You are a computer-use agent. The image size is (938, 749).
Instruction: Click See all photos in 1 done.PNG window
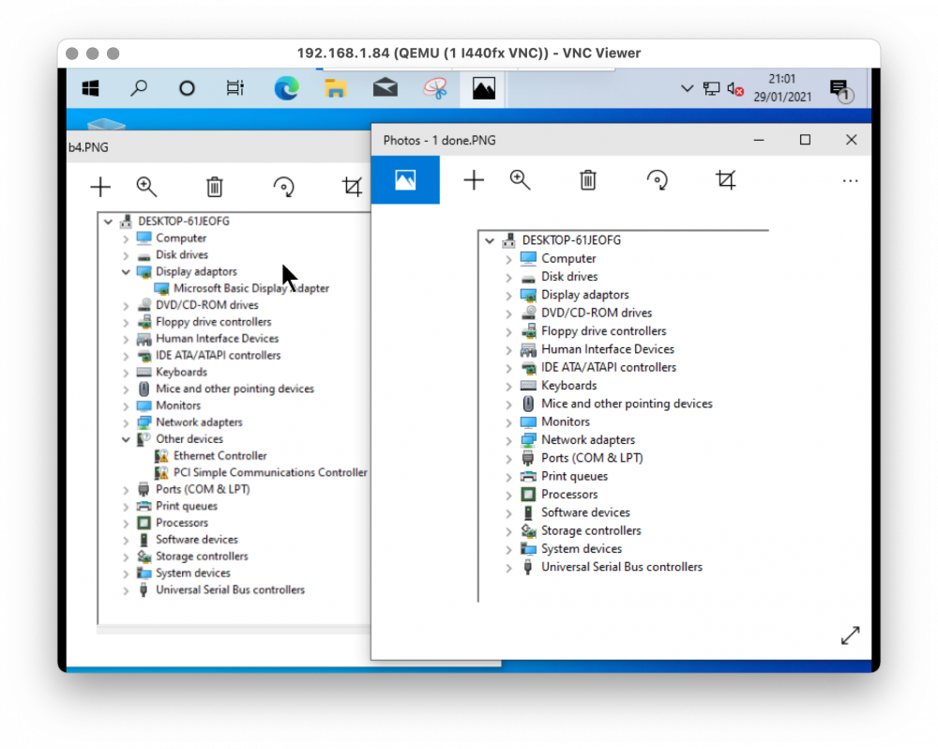pyautogui.click(x=405, y=179)
